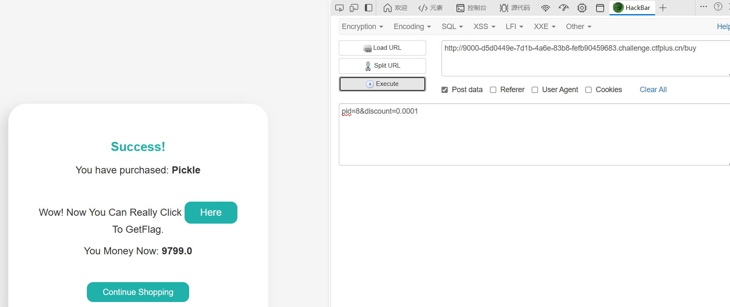Expand the Encryption dropdown menu

pos(362,27)
